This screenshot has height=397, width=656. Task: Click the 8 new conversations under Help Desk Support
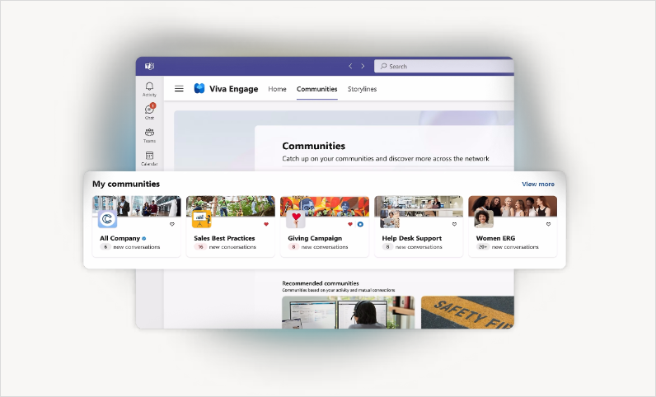pos(412,247)
